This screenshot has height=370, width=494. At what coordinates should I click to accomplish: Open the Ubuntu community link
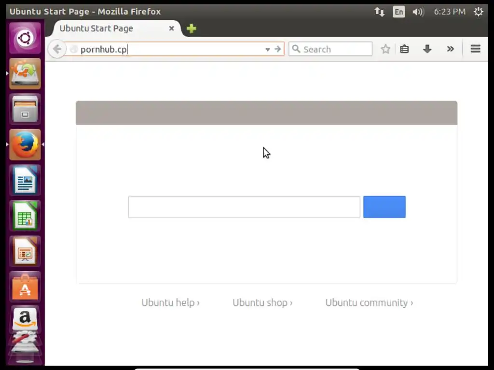click(x=369, y=303)
